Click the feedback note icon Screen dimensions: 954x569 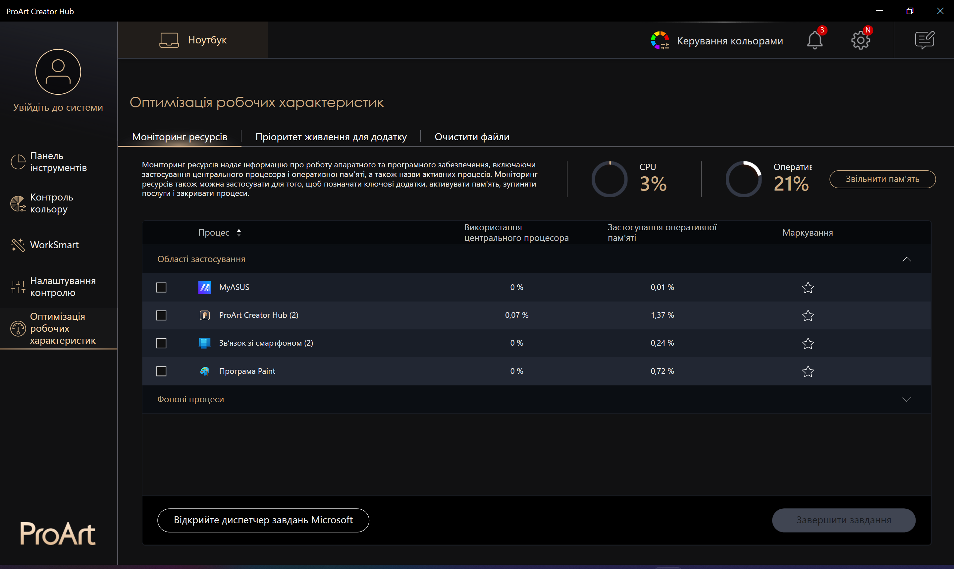pyautogui.click(x=925, y=40)
